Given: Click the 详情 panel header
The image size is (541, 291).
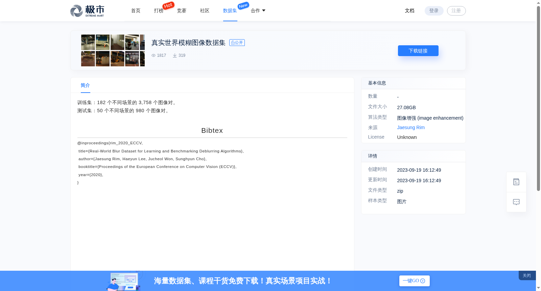Looking at the screenshot, I should 413,156.
